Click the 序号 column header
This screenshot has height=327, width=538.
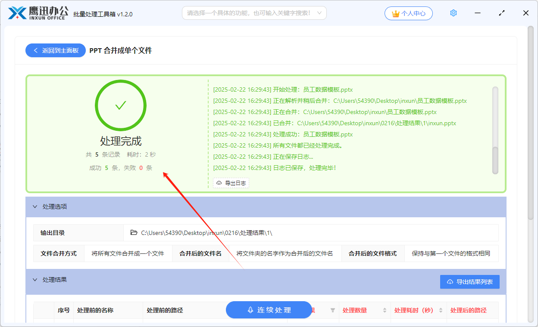click(x=64, y=310)
